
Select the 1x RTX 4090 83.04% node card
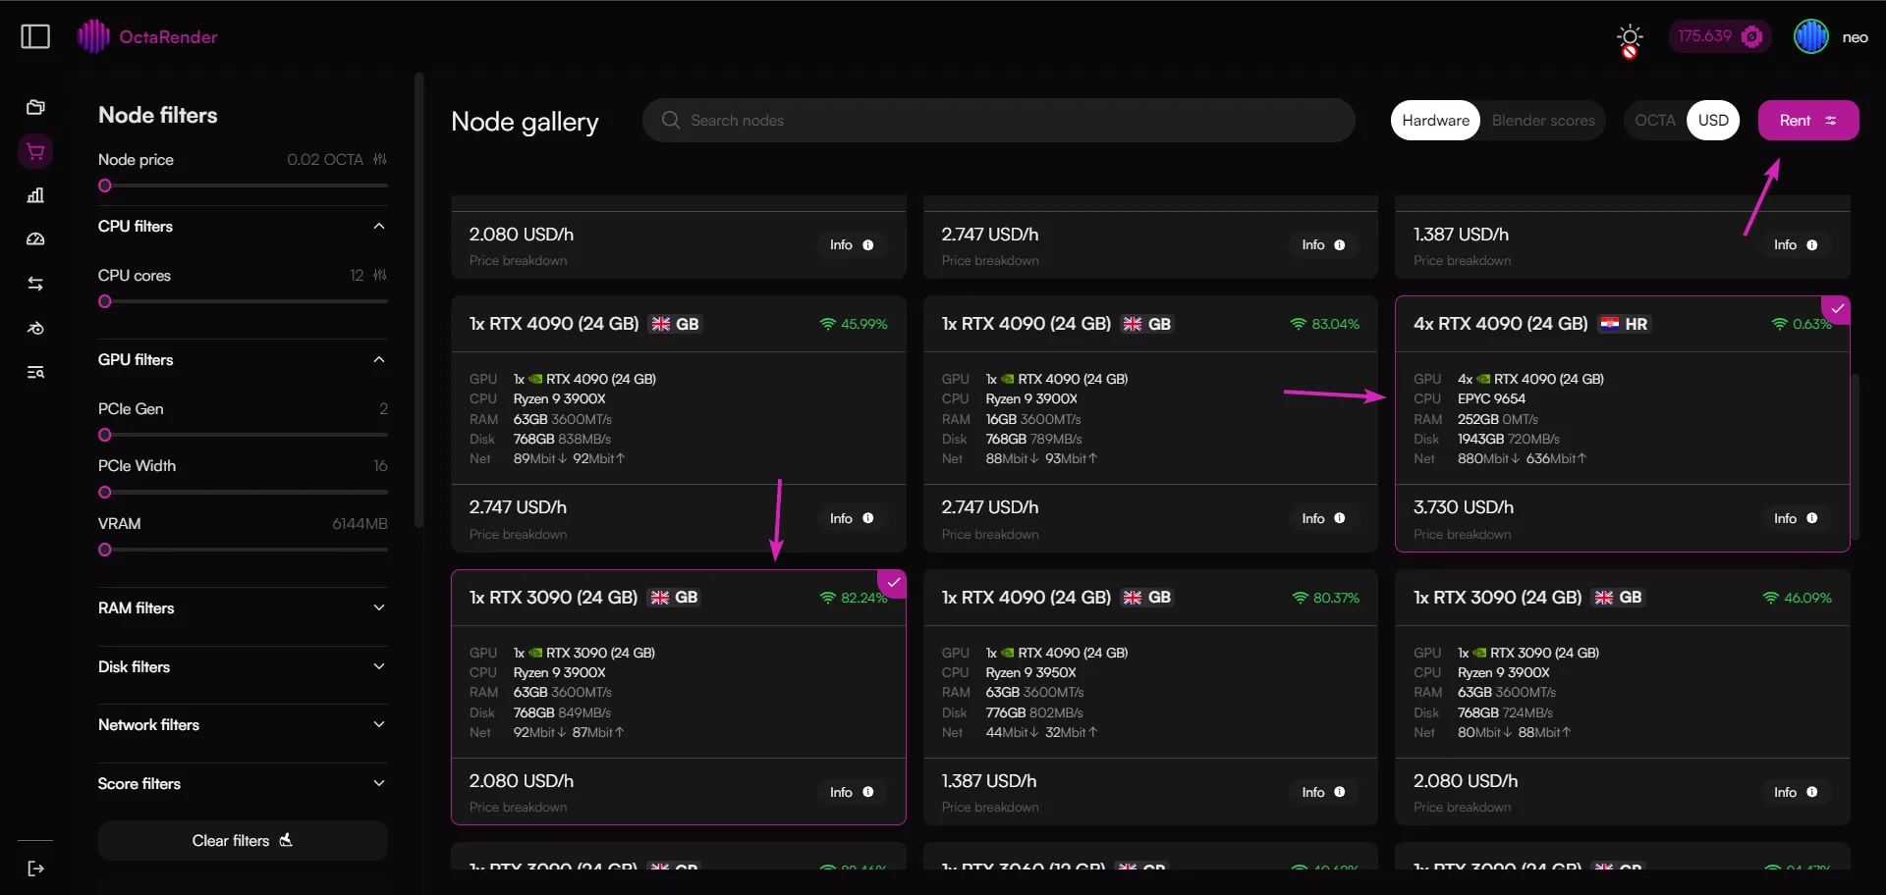(1150, 424)
